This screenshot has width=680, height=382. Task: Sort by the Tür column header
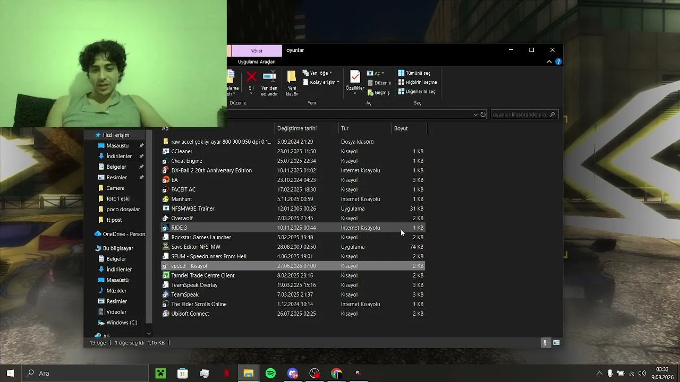click(x=364, y=128)
